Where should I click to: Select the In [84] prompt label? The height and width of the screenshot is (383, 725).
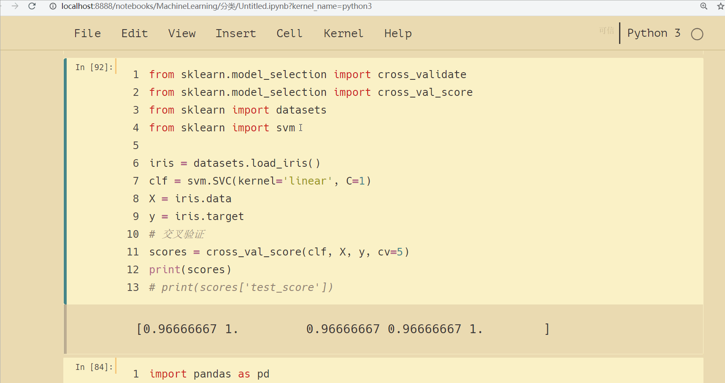pyautogui.click(x=94, y=367)
